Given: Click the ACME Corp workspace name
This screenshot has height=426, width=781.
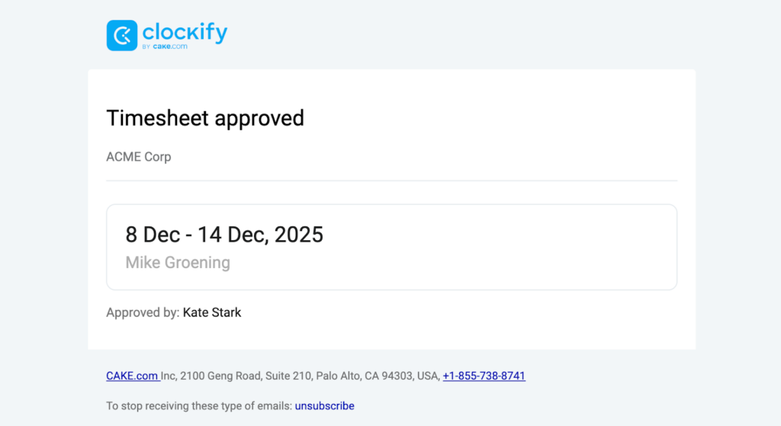Looking at the screenshot, I should pos(139,157).
